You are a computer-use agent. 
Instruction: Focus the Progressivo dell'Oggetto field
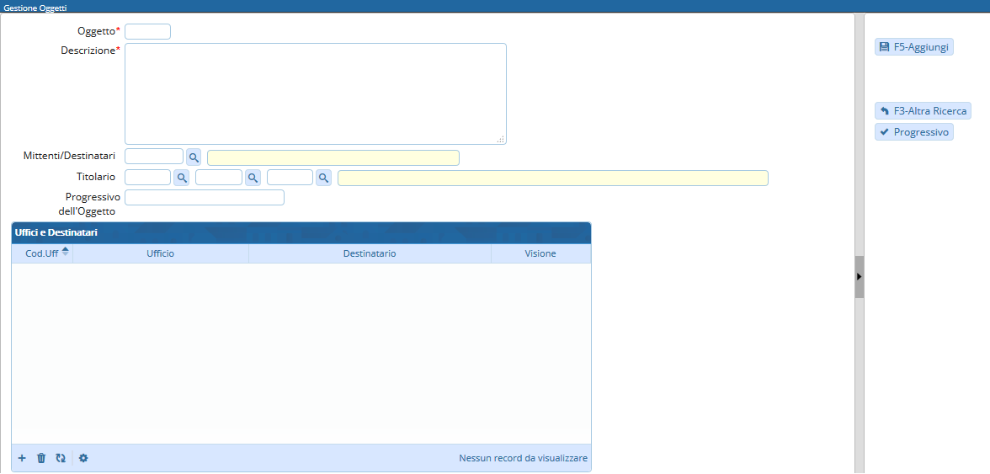(204, 198)
